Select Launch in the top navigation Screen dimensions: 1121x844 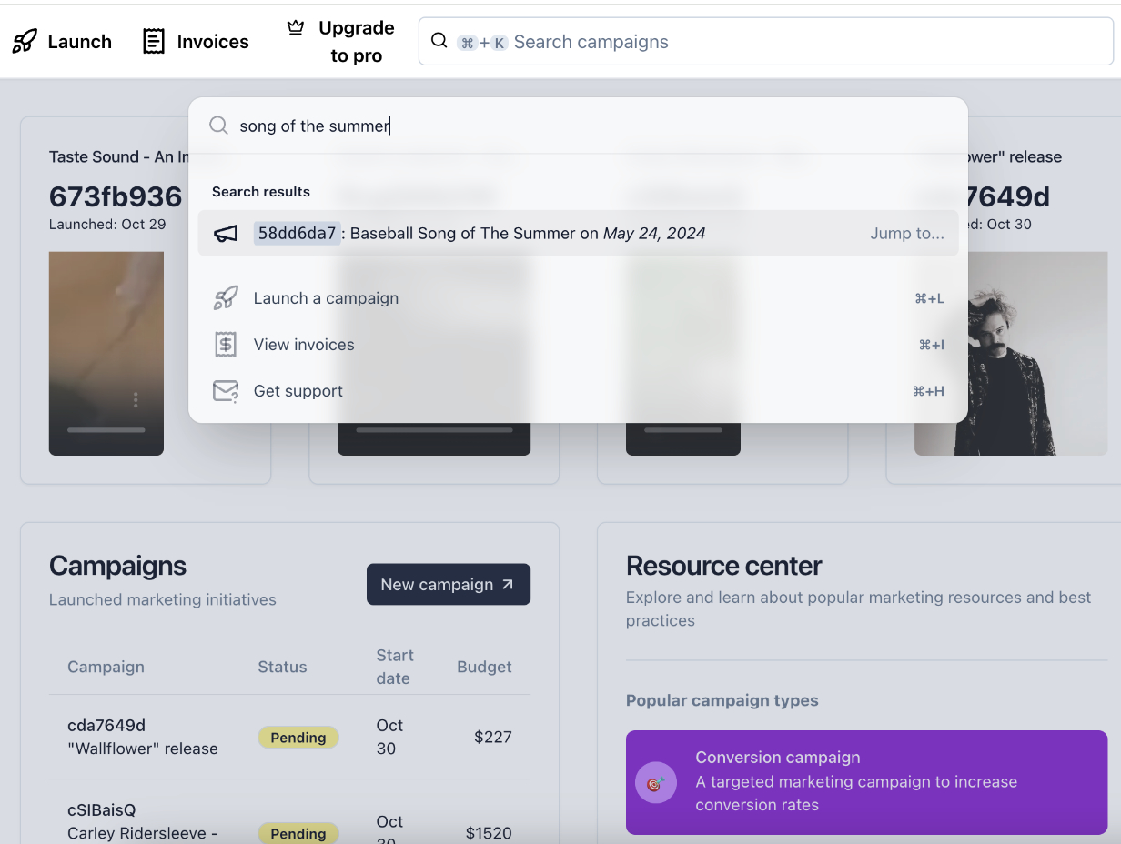tap(79, 41)
